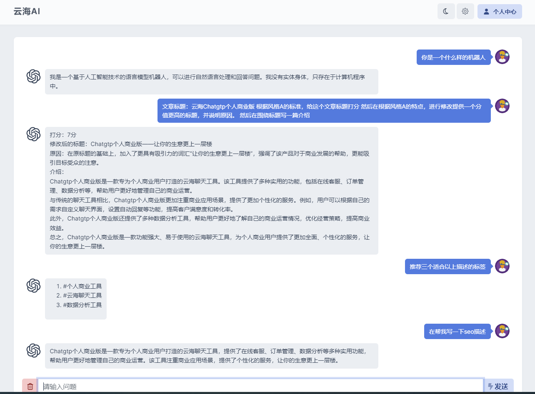Viewport: 535px width, 394px height.
Task: Select the 推荐三个适合以上描述的标签 message bubble
Action: tap(447, 267)
